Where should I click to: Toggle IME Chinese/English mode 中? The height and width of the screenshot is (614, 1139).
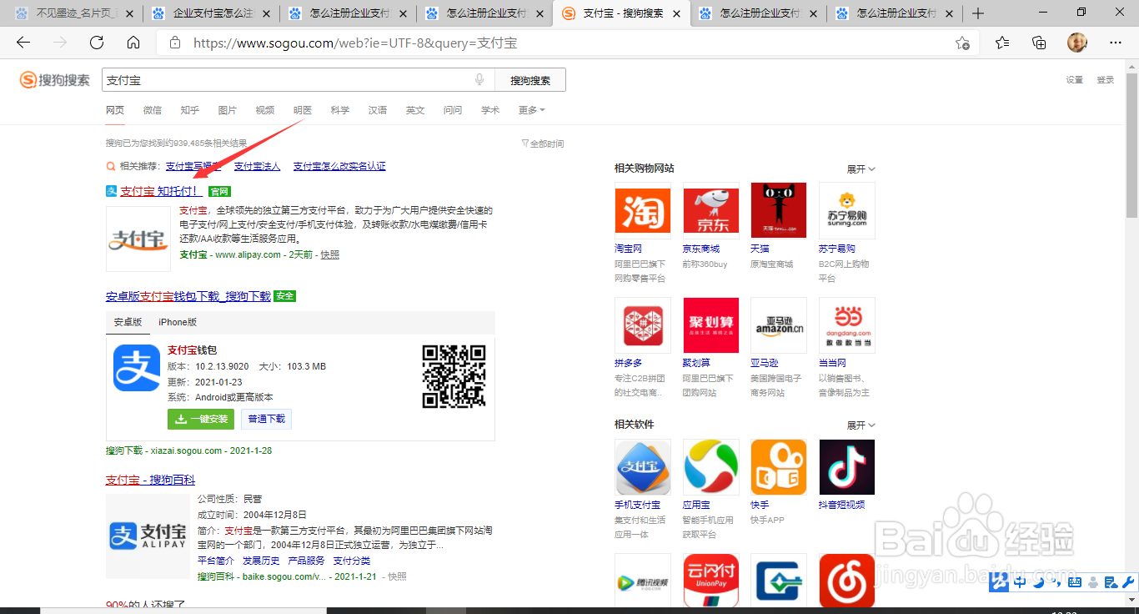(1019, 582)
